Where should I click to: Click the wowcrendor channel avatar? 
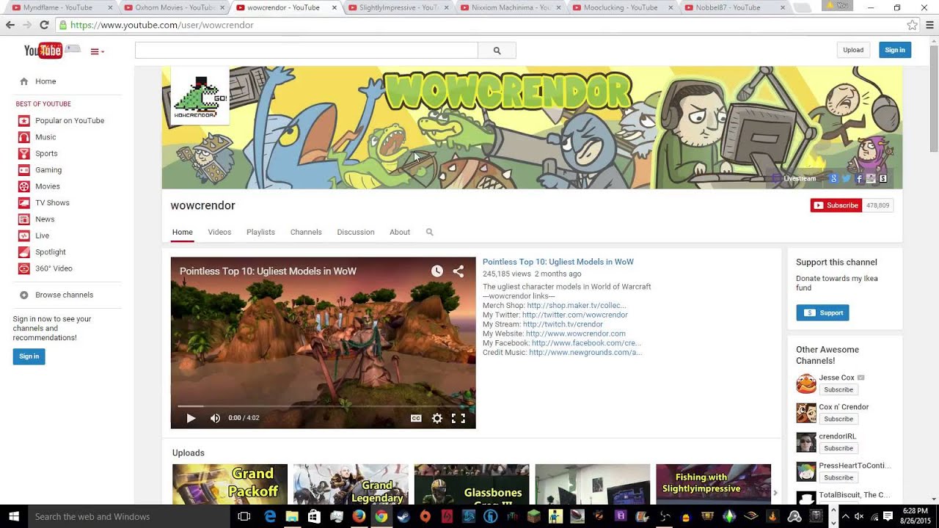[200, 96]
